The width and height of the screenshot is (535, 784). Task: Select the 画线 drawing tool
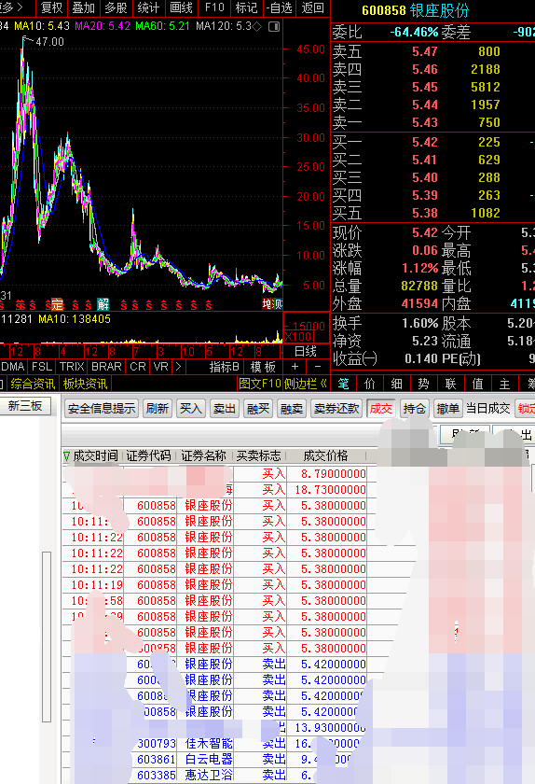181,8
